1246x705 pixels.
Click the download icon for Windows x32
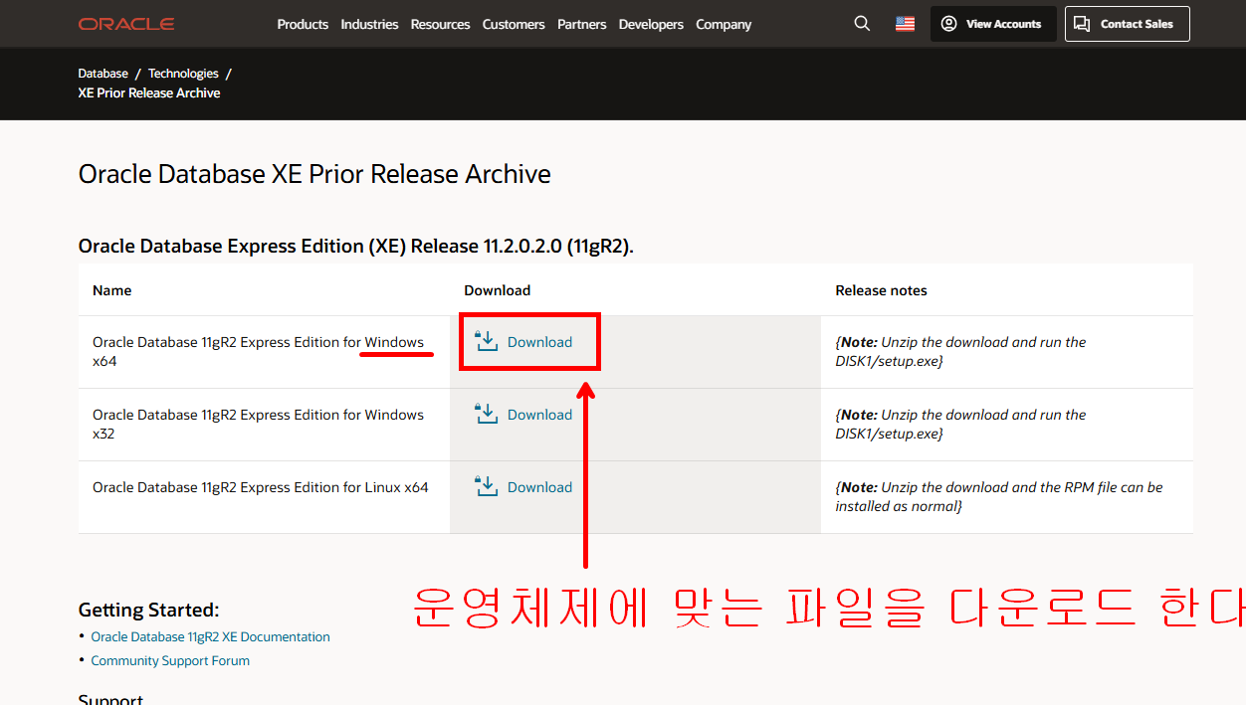pyautogui.click(x=486, y=414)
